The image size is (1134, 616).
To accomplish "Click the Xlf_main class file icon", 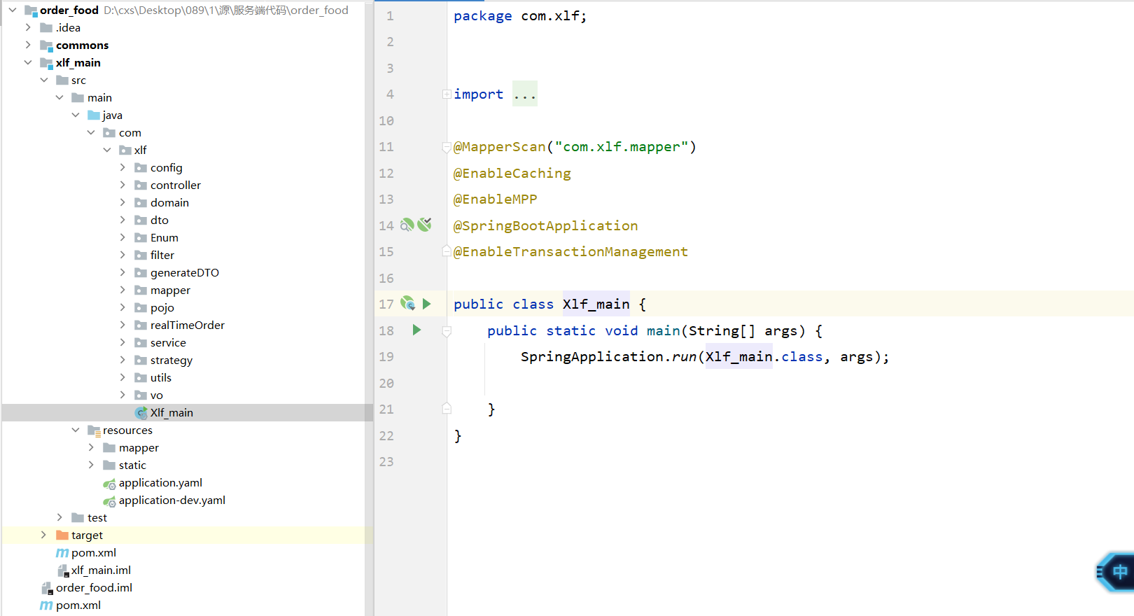I will point(141,413).
